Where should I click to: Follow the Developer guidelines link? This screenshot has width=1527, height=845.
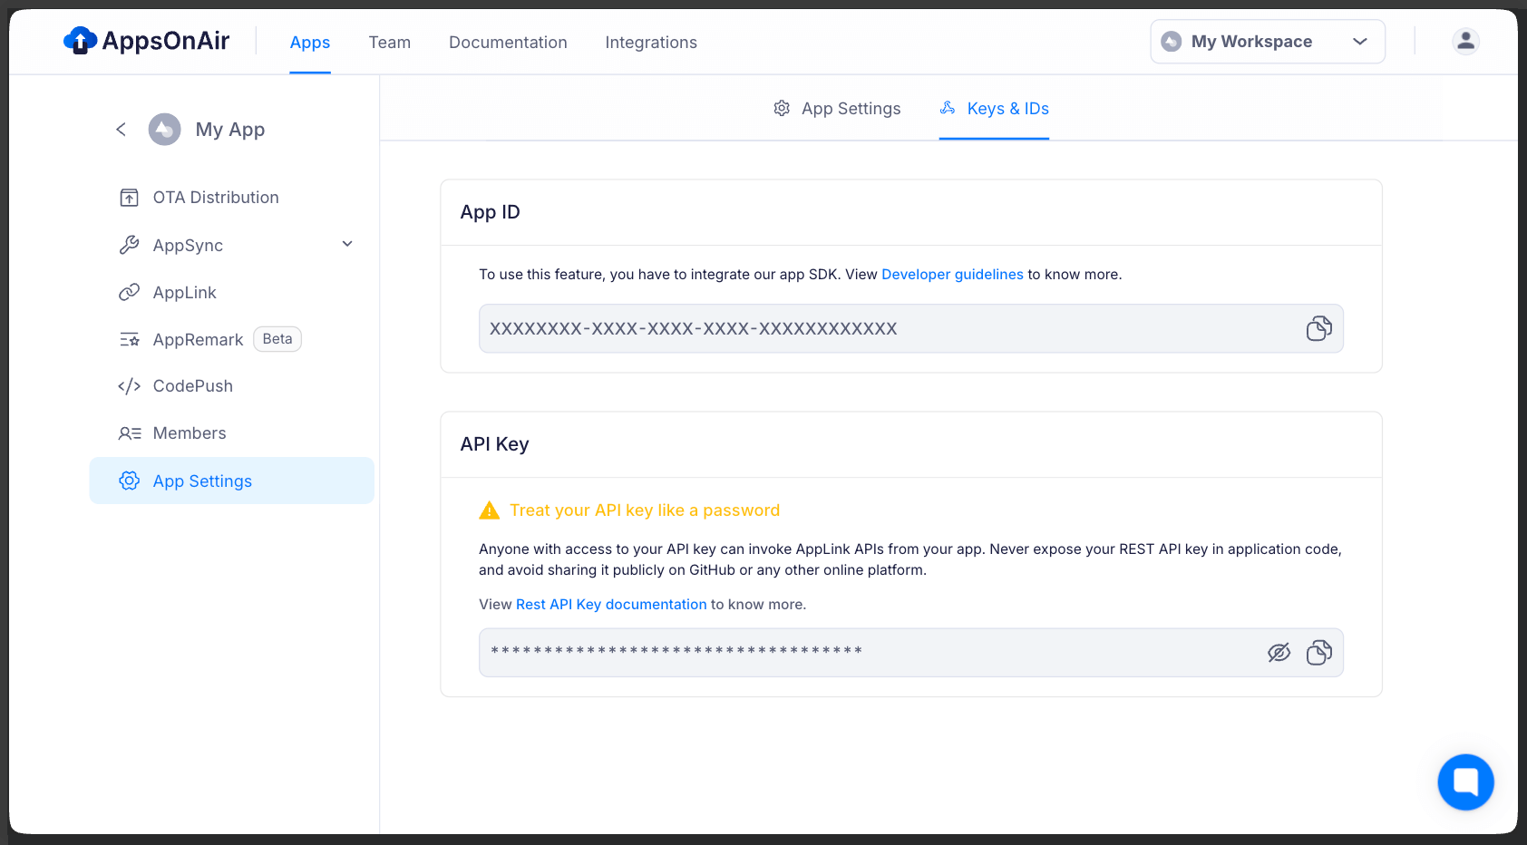(x=952, y=275)
